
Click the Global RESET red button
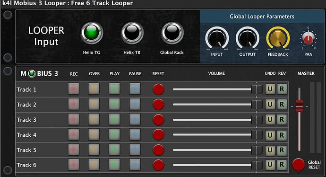tap(298, 165)
